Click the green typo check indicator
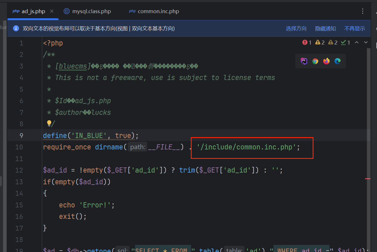 tap(346, 43)
